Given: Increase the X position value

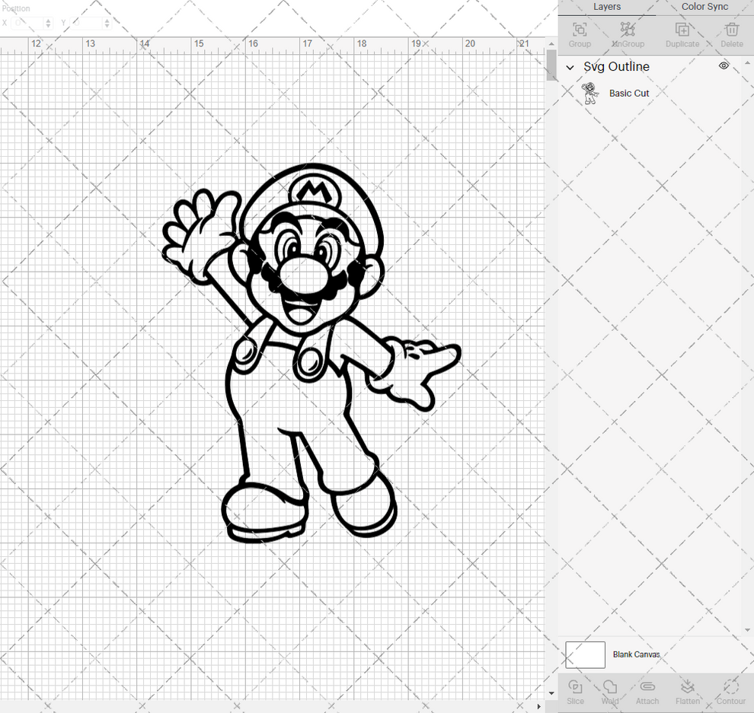Looking at the screenshot, I should click(x=49, y=20).
